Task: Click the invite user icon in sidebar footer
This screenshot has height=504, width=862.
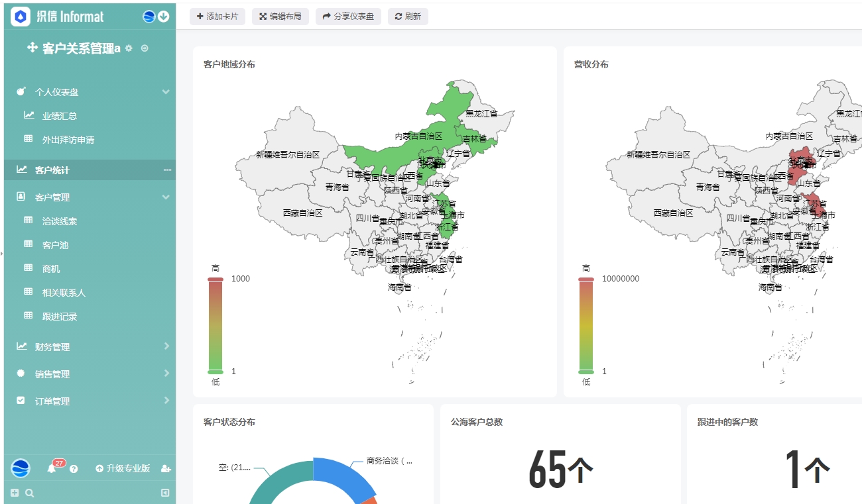Action: tap(166, 469)
